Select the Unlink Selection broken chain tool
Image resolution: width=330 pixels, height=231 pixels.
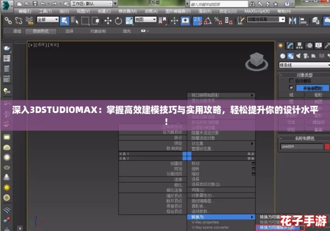coord(19,21)
